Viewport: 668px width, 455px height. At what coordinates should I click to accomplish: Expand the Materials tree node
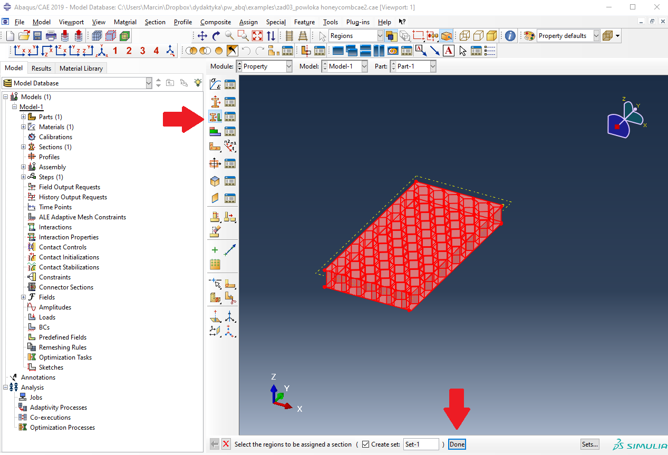tap(23, 127)
